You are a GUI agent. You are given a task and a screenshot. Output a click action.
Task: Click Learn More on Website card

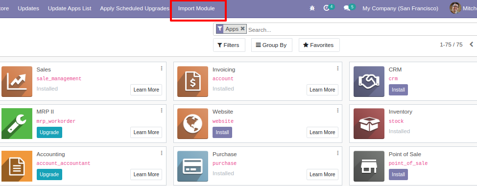(x=322, y=132)
